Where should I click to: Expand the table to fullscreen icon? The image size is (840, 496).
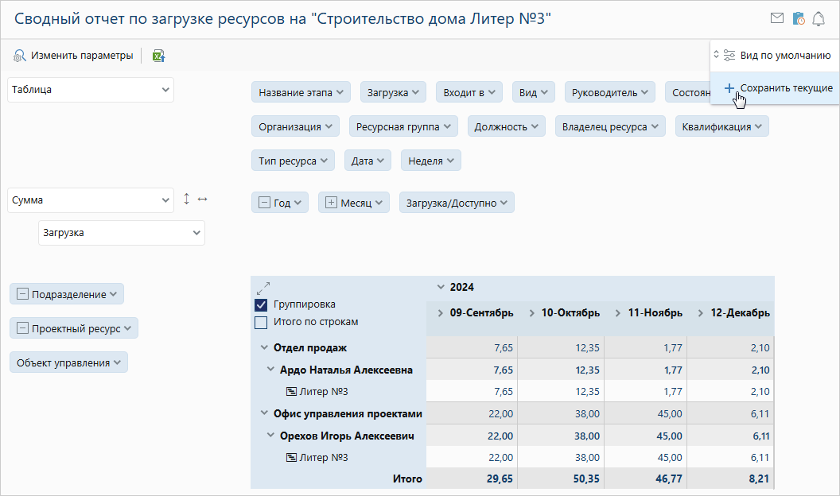263,289
